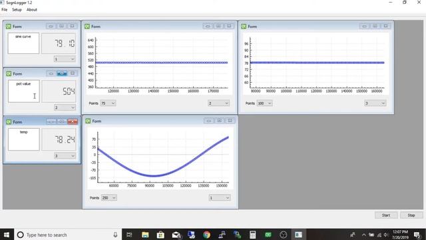Open channel dropdown of the 250-point sine graph
The width and height of the screenshot is (426, 240).
tap(220, 198)
